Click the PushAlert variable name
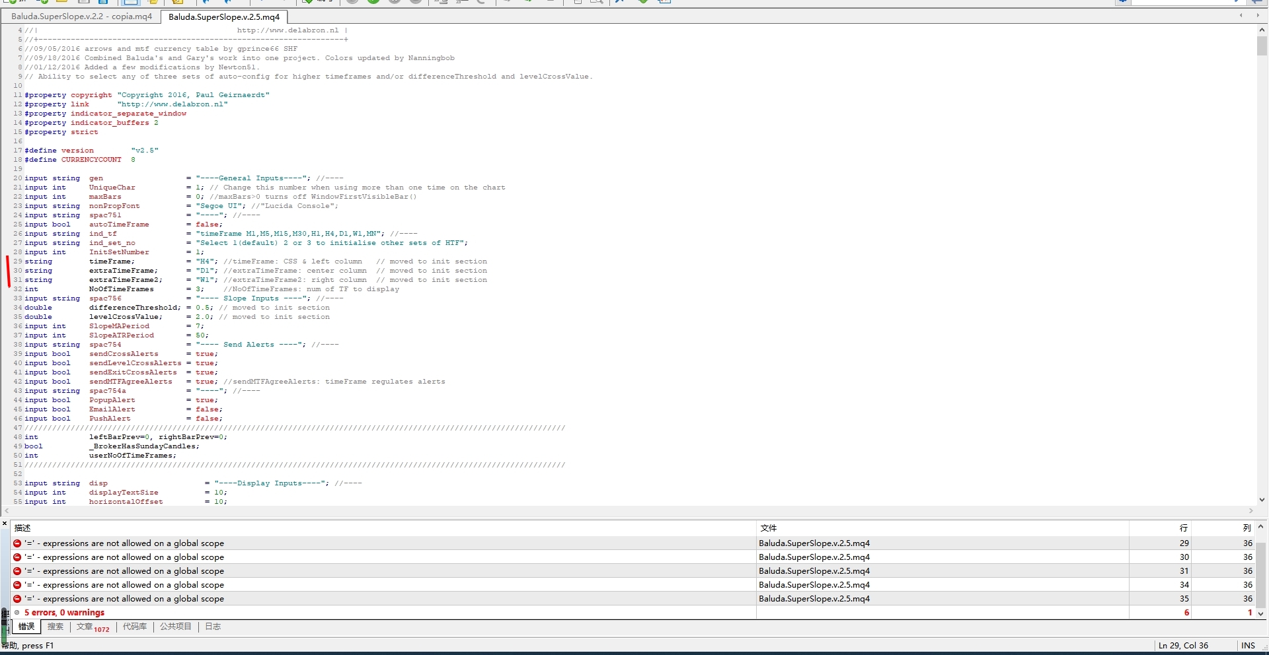Screen dimensions: 1269x655 [110, 419]
